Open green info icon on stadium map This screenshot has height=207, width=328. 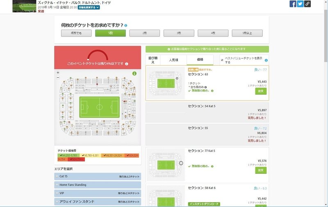click(x=134, y=74)
